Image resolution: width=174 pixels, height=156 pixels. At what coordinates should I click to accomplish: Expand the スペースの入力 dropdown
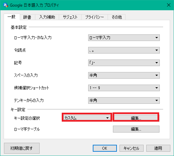(124, 75)
